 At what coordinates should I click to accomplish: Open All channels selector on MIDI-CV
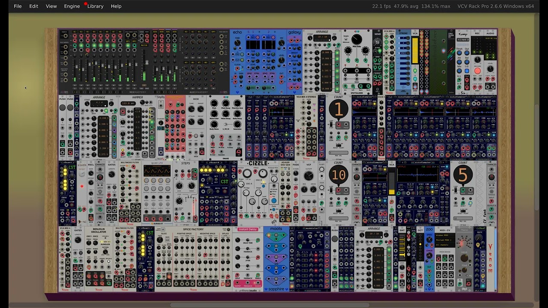pos(445,245)
